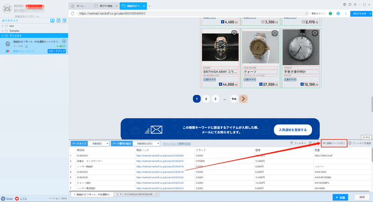
Task: Open the help icon in the title bar
Action: [x=350, y=5]
